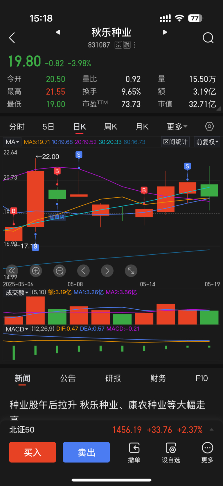Tap the S sell marker near 05-08

click(x=79, y=155)
